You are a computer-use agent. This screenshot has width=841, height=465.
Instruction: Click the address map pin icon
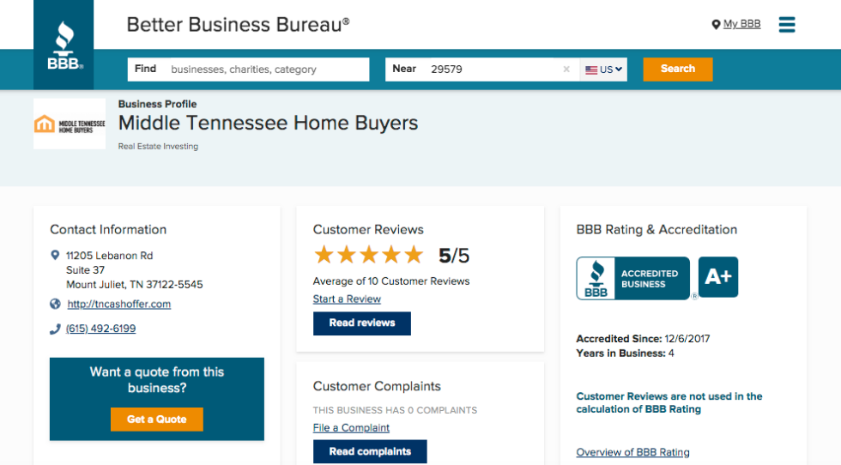pyautogui.click(x=55, y=256)
